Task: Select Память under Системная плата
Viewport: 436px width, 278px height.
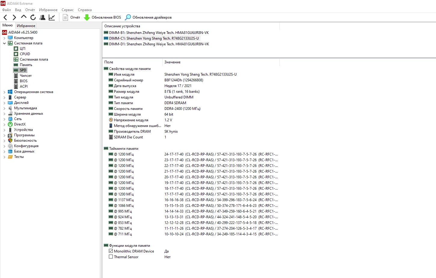Action: 26,65
